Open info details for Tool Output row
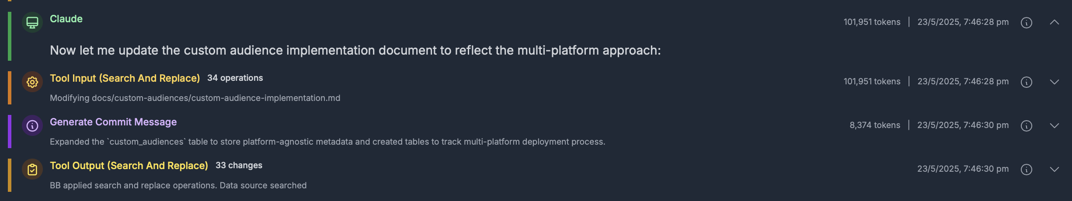Screen dimensions: 1072x201 [1026, 169]
